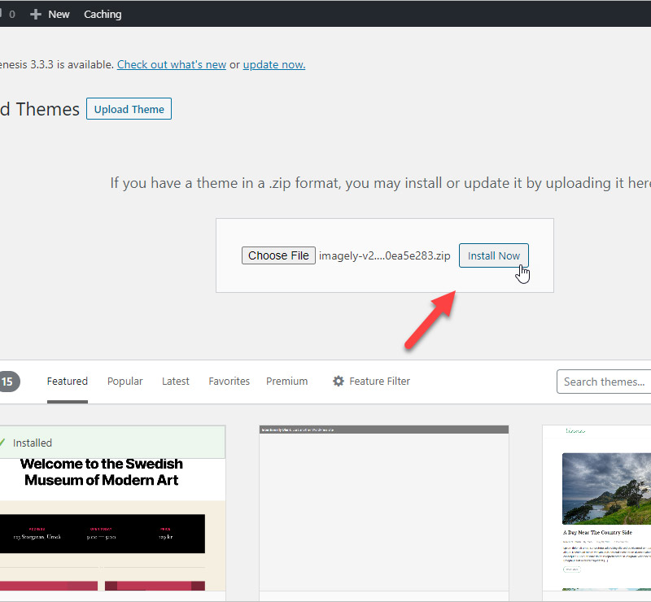Switch to the Favorites themes tab
This screenshot has height=602, width=651.
pos(229,381)
